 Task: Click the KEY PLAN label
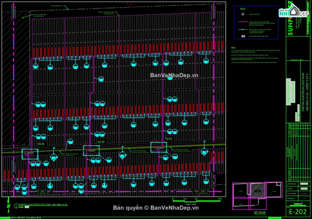[259, 212]
